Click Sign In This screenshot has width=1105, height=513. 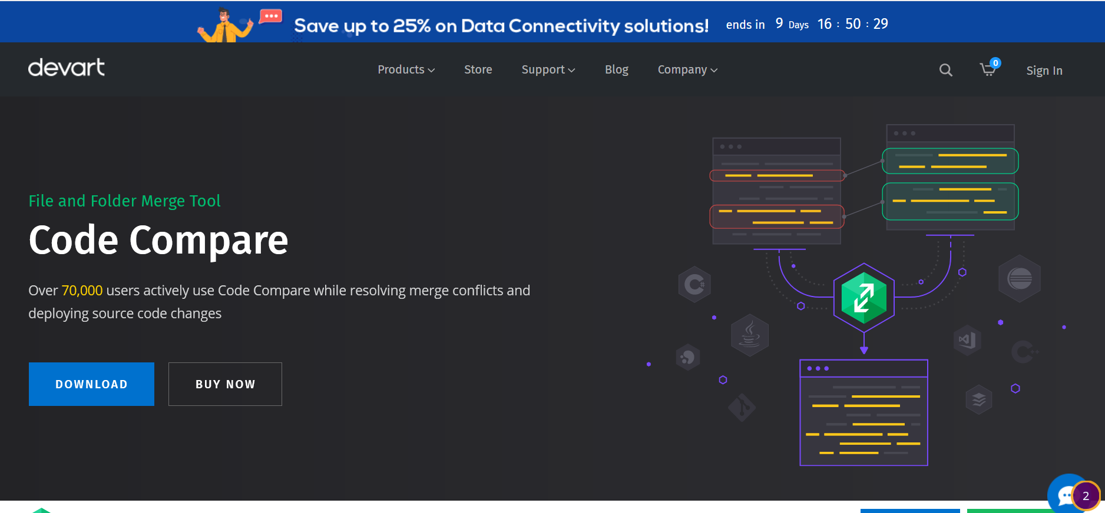(x=1044, y=71)
